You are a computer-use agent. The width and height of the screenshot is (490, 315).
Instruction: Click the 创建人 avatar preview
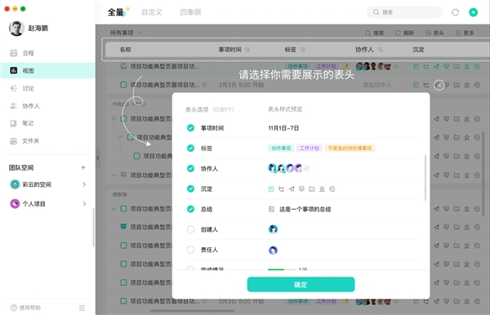273,229
